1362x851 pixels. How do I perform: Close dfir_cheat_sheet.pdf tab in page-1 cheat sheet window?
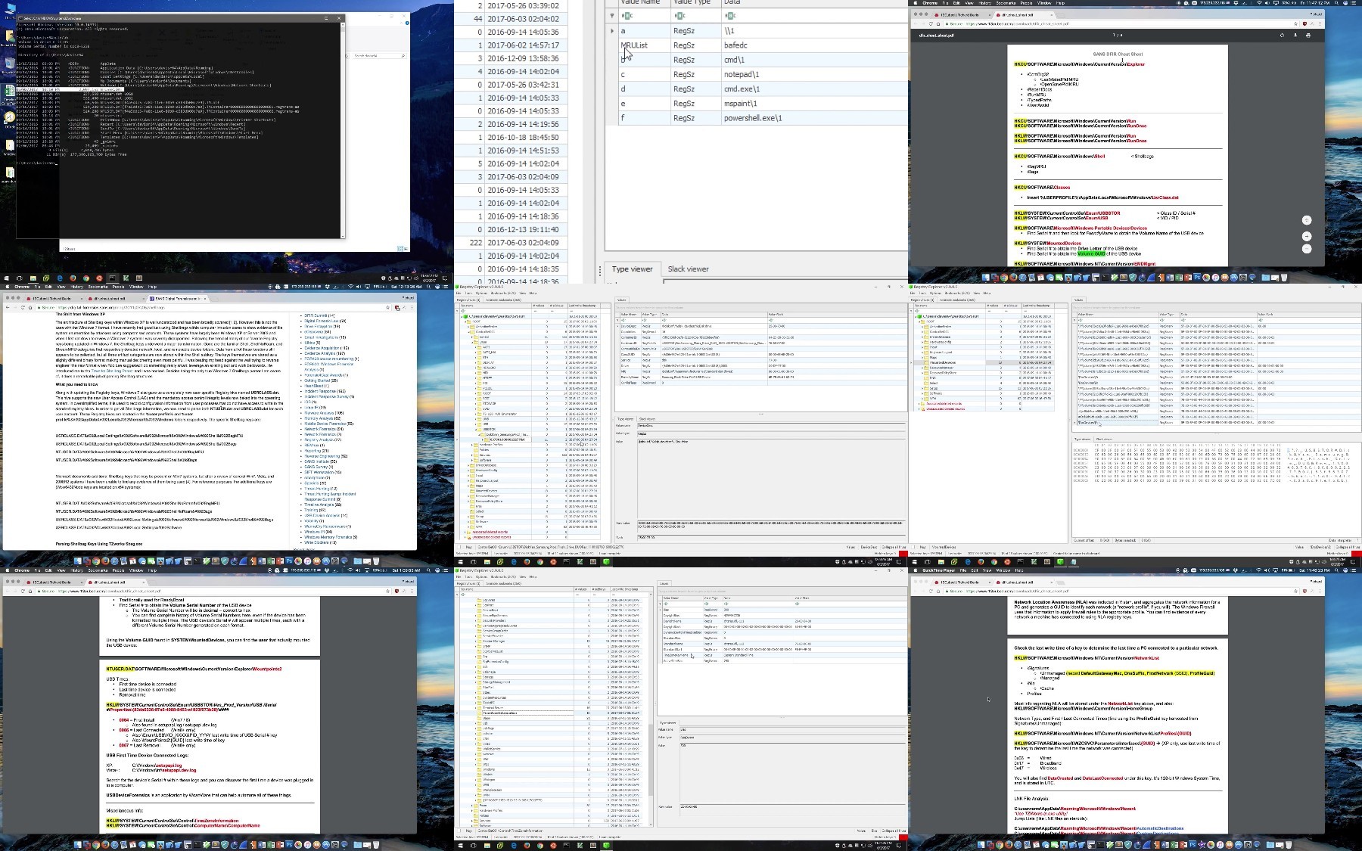[1052, 15]
